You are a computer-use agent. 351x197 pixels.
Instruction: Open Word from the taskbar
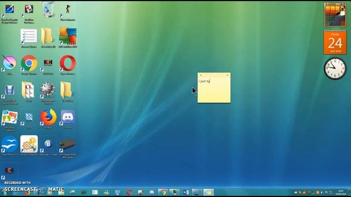pyautogui.click(x=185, y=192)
